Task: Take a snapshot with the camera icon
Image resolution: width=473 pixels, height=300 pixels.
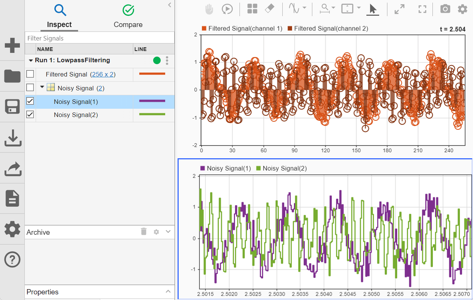Action: [445, 9]
